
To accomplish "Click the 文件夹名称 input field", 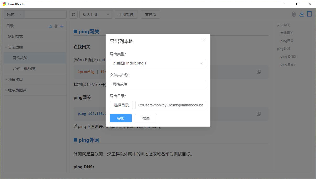I will click(x=158, y=84).
